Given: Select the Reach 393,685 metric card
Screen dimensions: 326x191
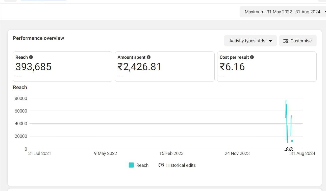Looking at the screenshot, I should (63, 67).
